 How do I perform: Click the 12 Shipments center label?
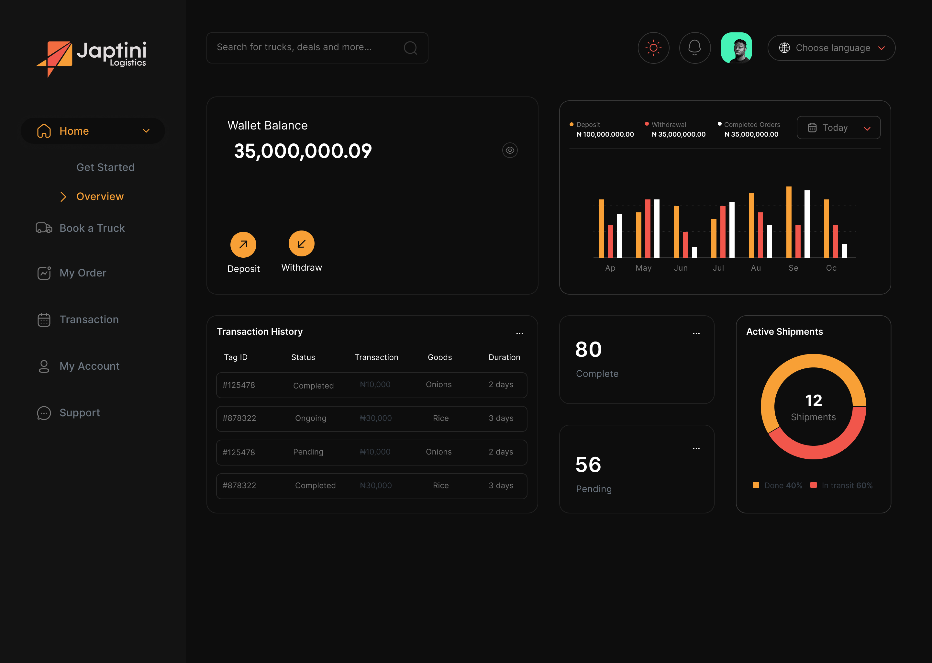point(813,407)
